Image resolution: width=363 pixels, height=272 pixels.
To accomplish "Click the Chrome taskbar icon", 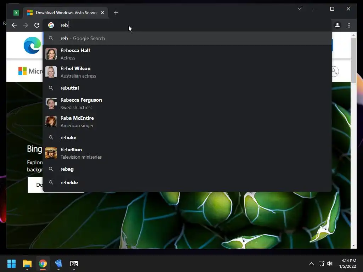I will coord(43,263).
